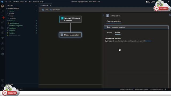The width and height of the screenshot is (171, 96).
Task: Click the workflow.json file icon
Action: (9, 23)
